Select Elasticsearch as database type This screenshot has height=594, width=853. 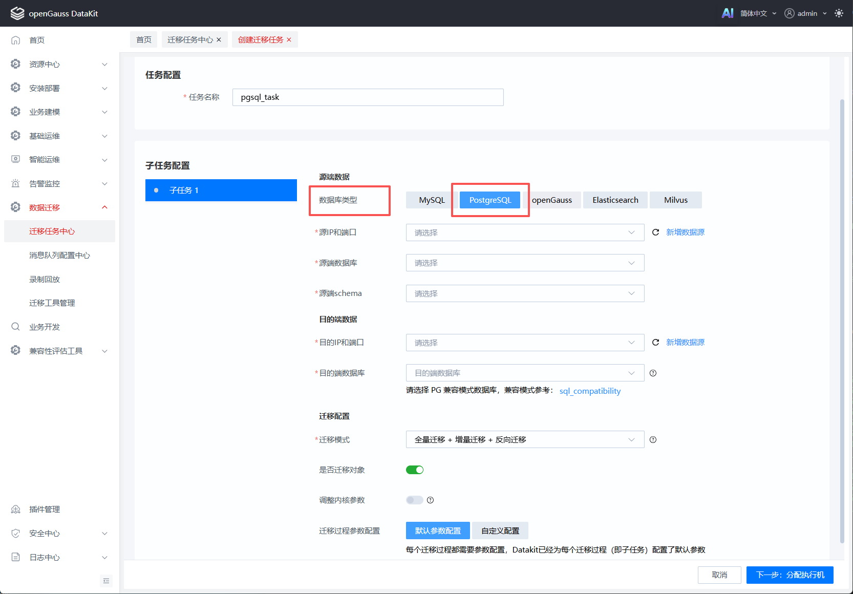pyautogui.click(x=615, y=200)
